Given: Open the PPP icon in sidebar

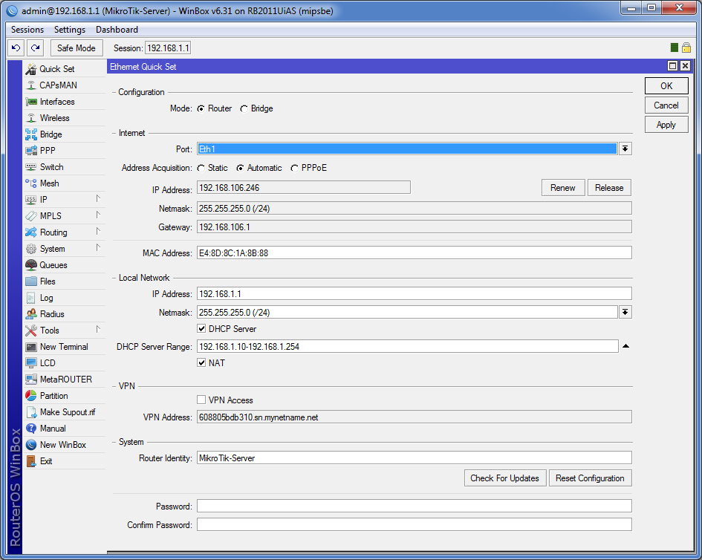Looking at the screenshot, I should [x=31, y=151].
